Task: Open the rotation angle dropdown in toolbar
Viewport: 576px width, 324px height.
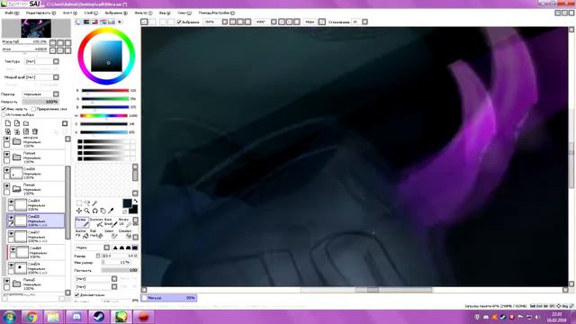Action: (x=274, y=22)
